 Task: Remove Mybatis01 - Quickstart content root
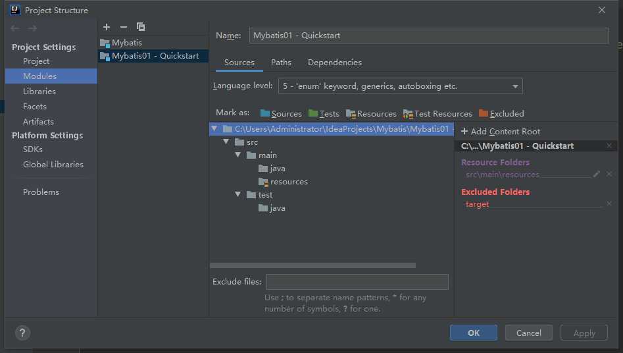pos(609,146)
